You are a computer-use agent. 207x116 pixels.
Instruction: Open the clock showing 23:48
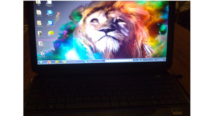coord(160,60)
